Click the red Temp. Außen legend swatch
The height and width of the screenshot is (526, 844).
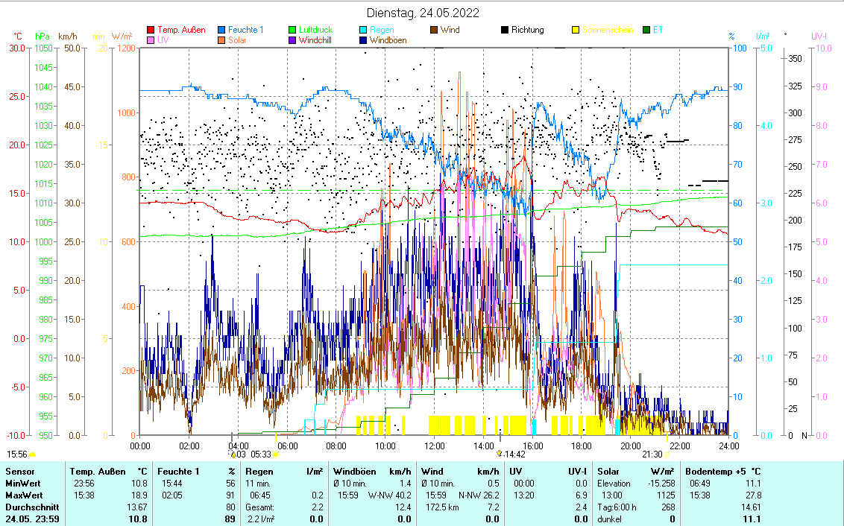(x=150, y=31)
